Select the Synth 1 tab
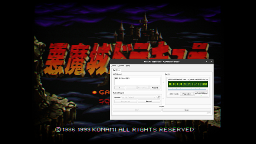 (x=116, y=70)
